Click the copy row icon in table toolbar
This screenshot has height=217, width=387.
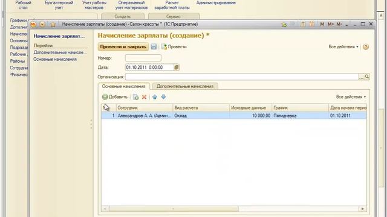pyautogui.click(x=135, y=97)
